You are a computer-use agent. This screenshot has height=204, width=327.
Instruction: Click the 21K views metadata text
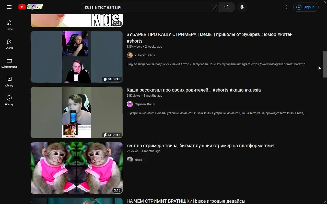point(134,96)
